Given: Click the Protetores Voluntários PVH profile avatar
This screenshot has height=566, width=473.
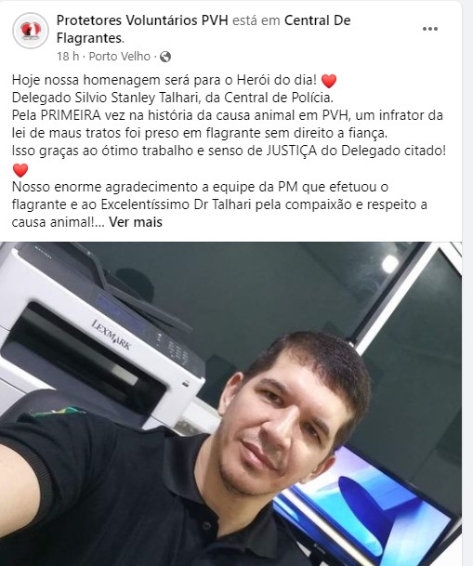Looking at the screenshot, I should (31, 31).
